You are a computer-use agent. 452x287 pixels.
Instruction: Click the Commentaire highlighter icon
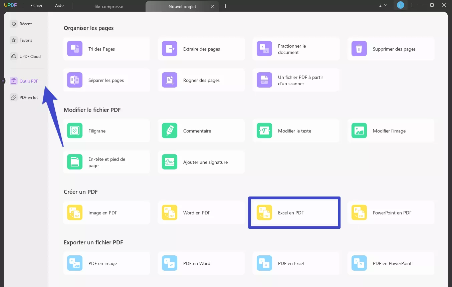click(170, 131)
